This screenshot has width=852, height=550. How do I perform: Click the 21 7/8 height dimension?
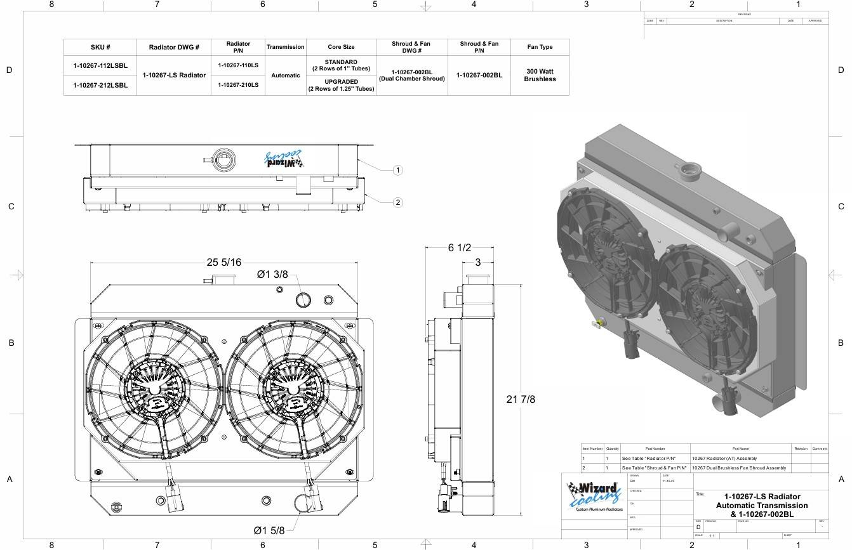[521, 399]
